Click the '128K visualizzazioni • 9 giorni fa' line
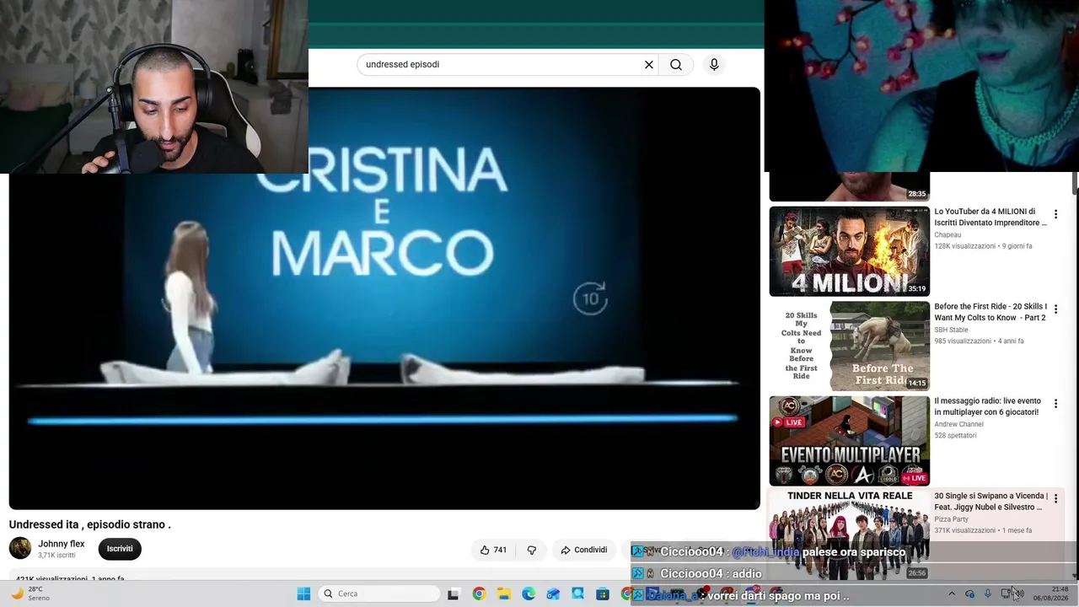1079x607 pixels. tap(983, 246)
